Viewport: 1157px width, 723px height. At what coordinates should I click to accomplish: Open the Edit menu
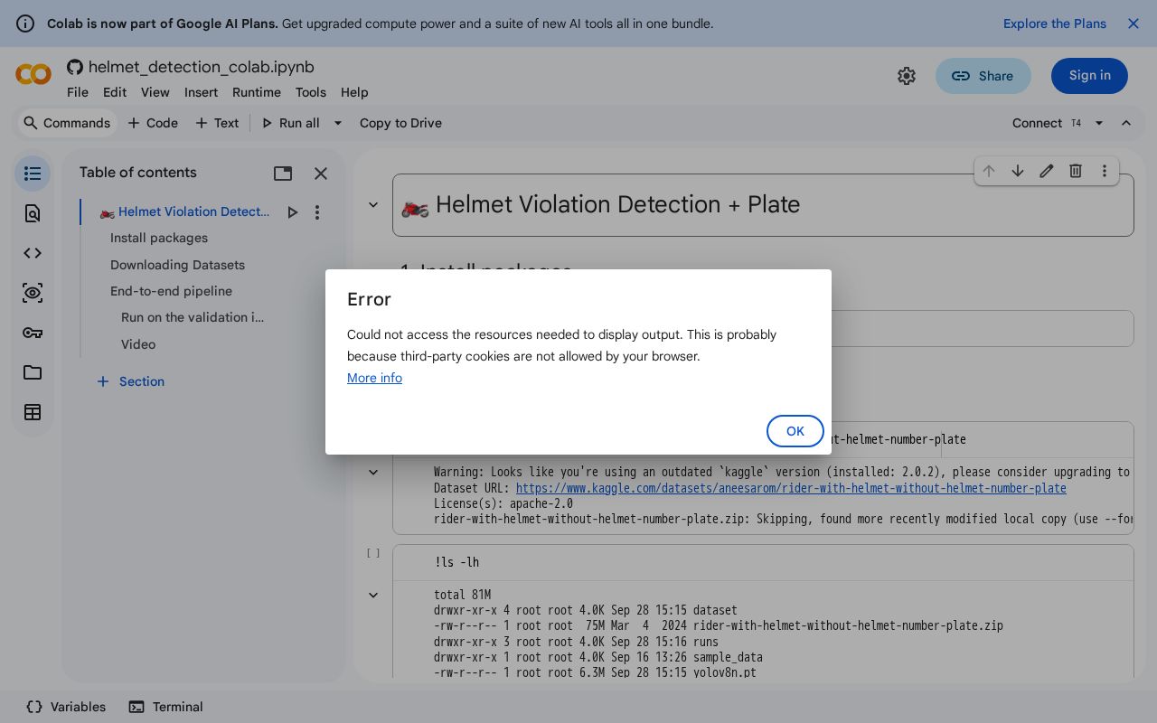point(115,92)
